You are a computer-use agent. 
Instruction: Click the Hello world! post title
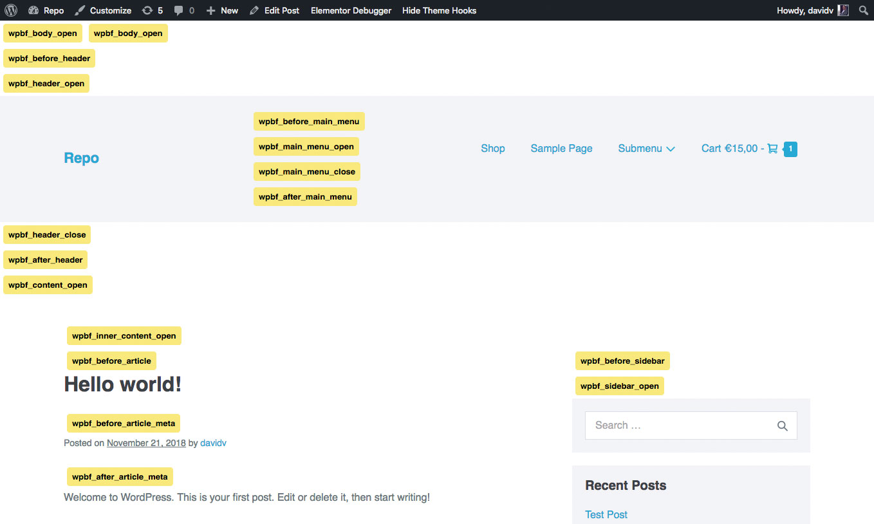click(x=123, y=384)
